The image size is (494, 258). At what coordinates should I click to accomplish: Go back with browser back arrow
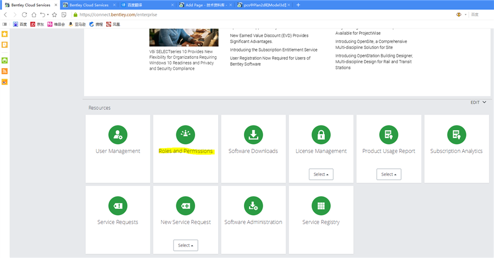5,14
